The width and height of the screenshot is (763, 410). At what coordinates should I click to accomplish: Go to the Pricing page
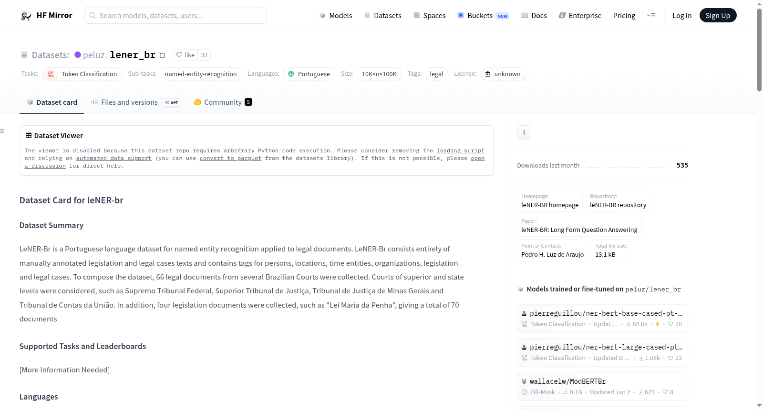point(624,16)
